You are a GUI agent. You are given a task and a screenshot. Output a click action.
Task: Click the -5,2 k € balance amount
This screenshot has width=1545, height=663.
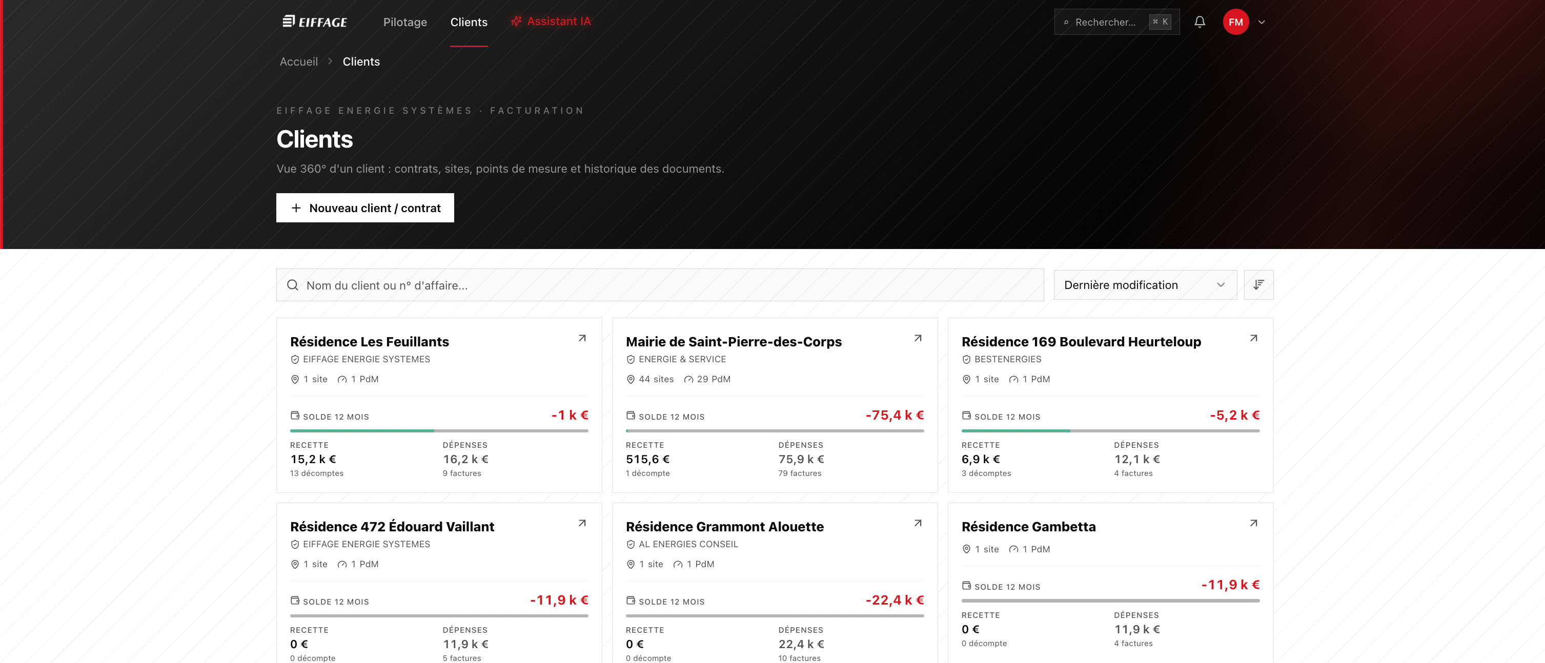tap(1234, 416)
